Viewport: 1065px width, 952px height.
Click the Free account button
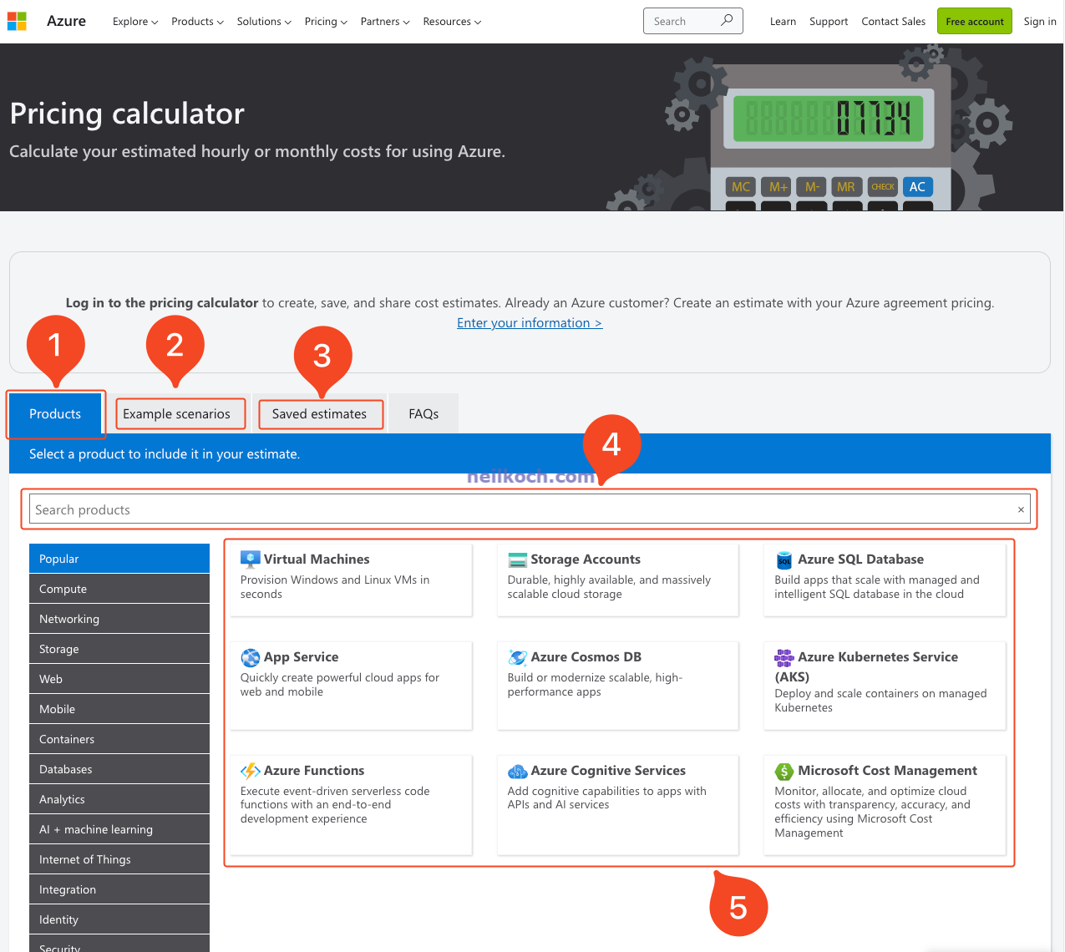click(x=974, y=21)
